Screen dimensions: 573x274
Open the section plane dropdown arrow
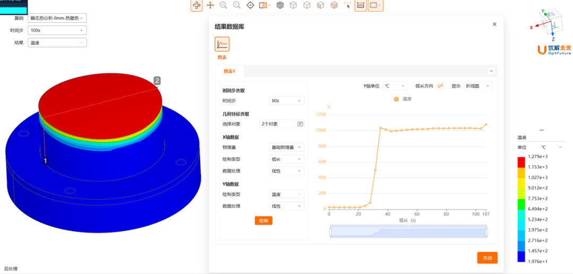click(270, 5)
